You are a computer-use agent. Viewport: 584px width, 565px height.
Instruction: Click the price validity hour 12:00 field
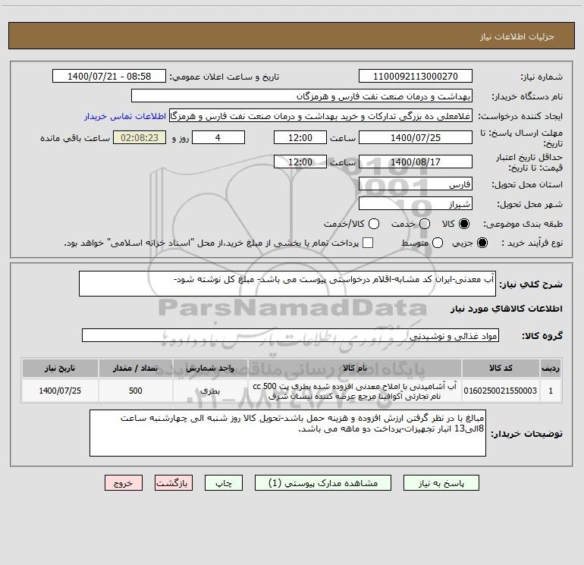(x=300, y=162)
